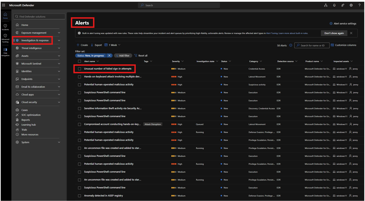The height and width of the screenshot is (201, 365).
Task: Open the Severity column header dropdown
Action: 183,61
